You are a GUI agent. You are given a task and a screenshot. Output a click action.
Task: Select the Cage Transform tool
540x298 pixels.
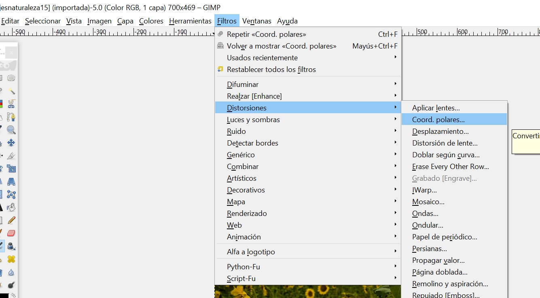[x=11, y=194]
